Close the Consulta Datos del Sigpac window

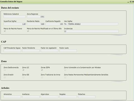coord(133,2)
